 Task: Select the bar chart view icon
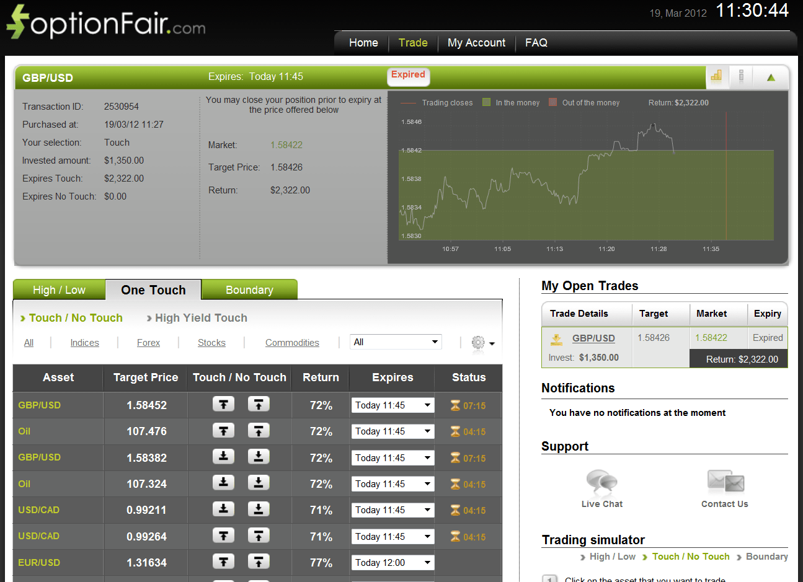tap(717, 76)
